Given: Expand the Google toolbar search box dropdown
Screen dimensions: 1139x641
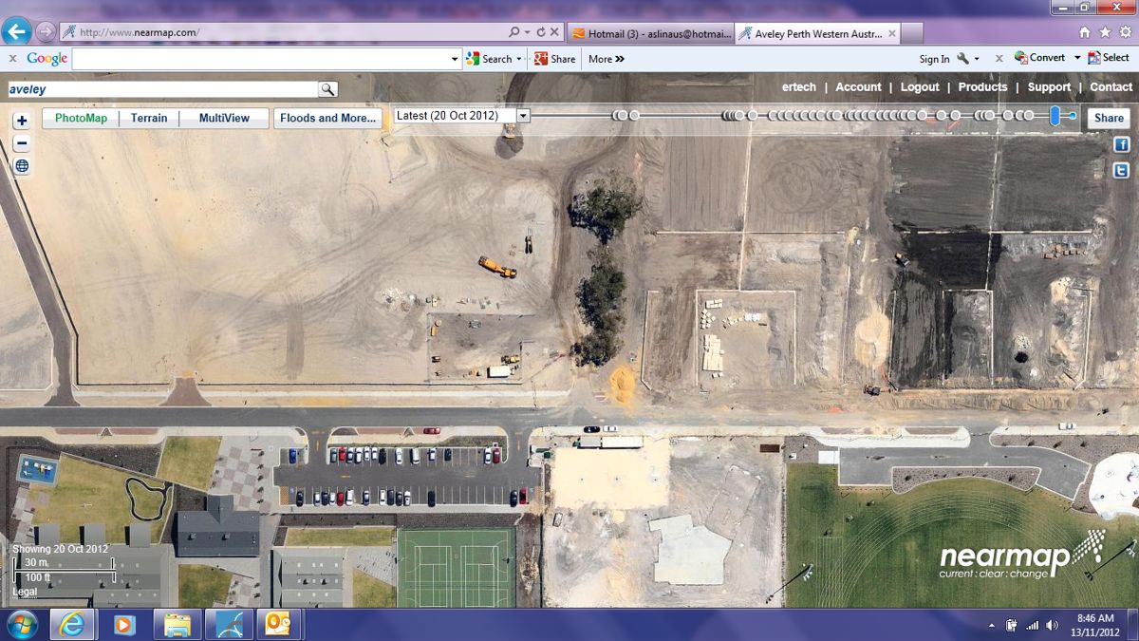Looking at the screenshot, I should click(x=455, y=59).
